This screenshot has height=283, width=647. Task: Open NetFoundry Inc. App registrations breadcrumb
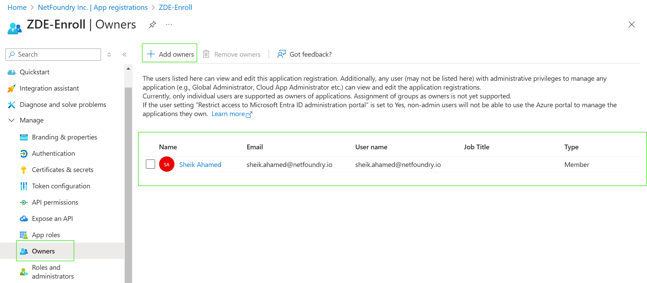coord(92,7)
